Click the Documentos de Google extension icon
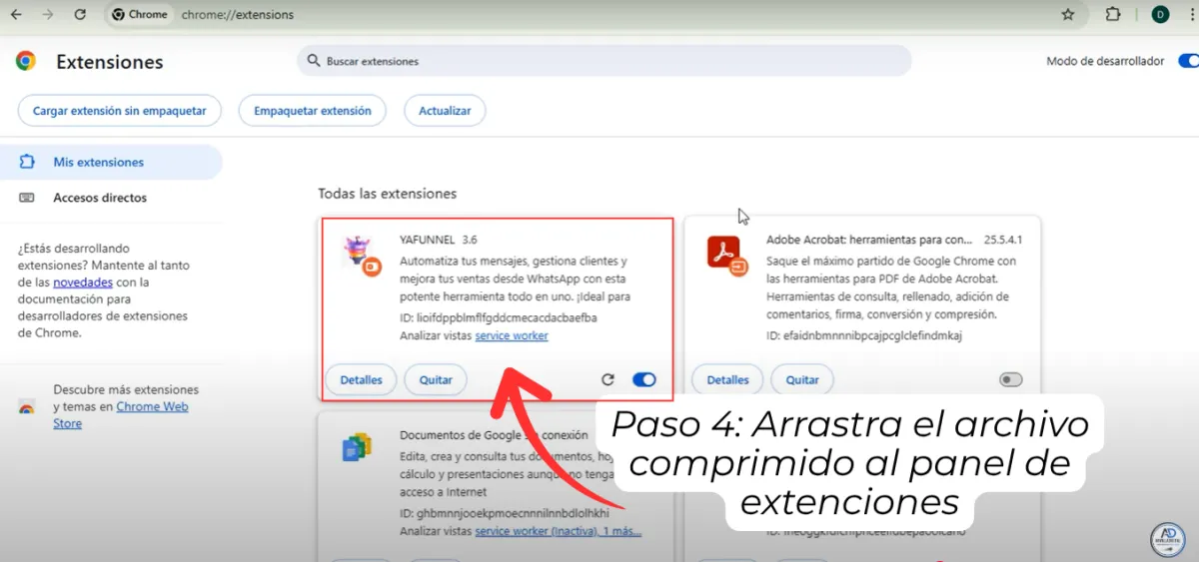 point(357,447)
